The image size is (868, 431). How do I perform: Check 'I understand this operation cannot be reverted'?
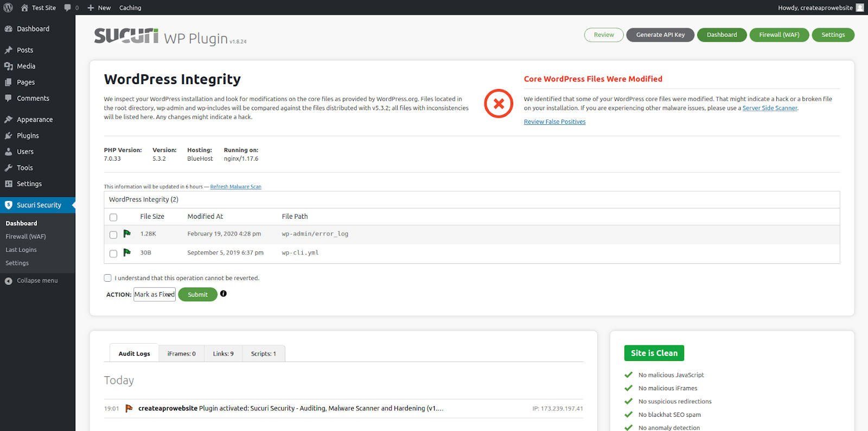[108, 278]
